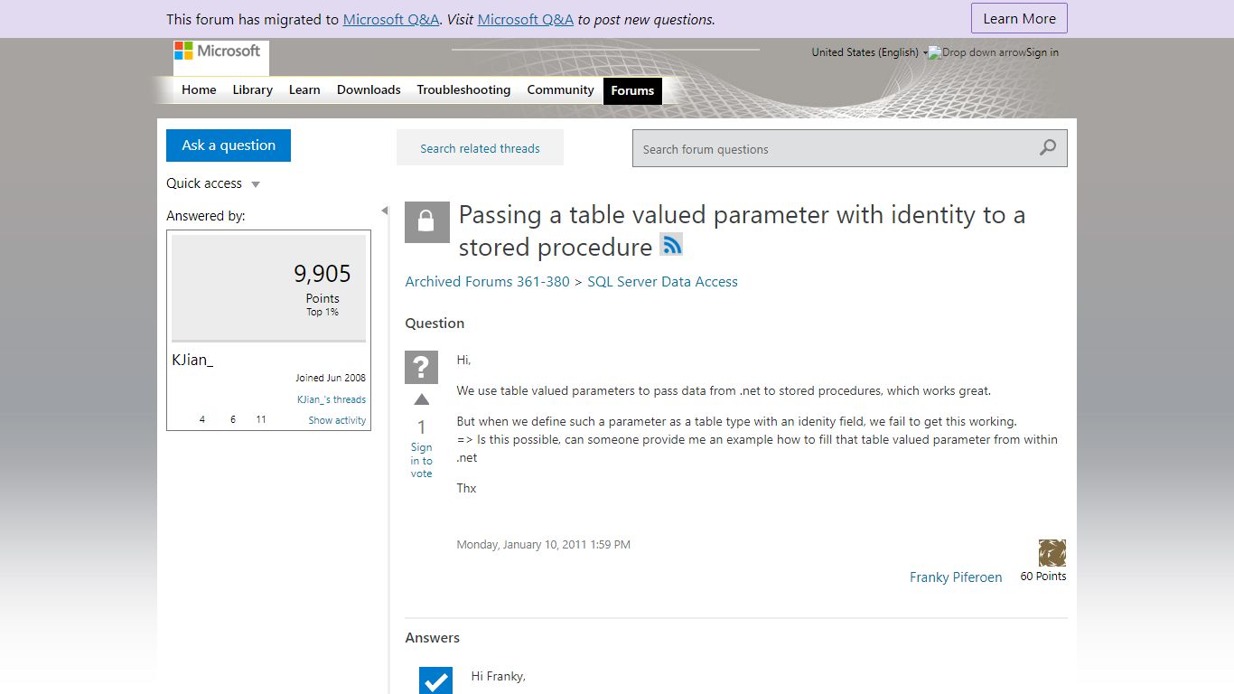This screenshot has width=1234, height=694.
Task: Click the Sign in link
Action: (1042, 52)
